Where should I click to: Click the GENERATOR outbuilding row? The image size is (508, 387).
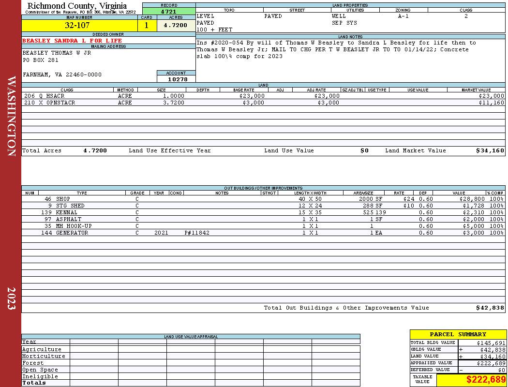click(x=263, y=233)
